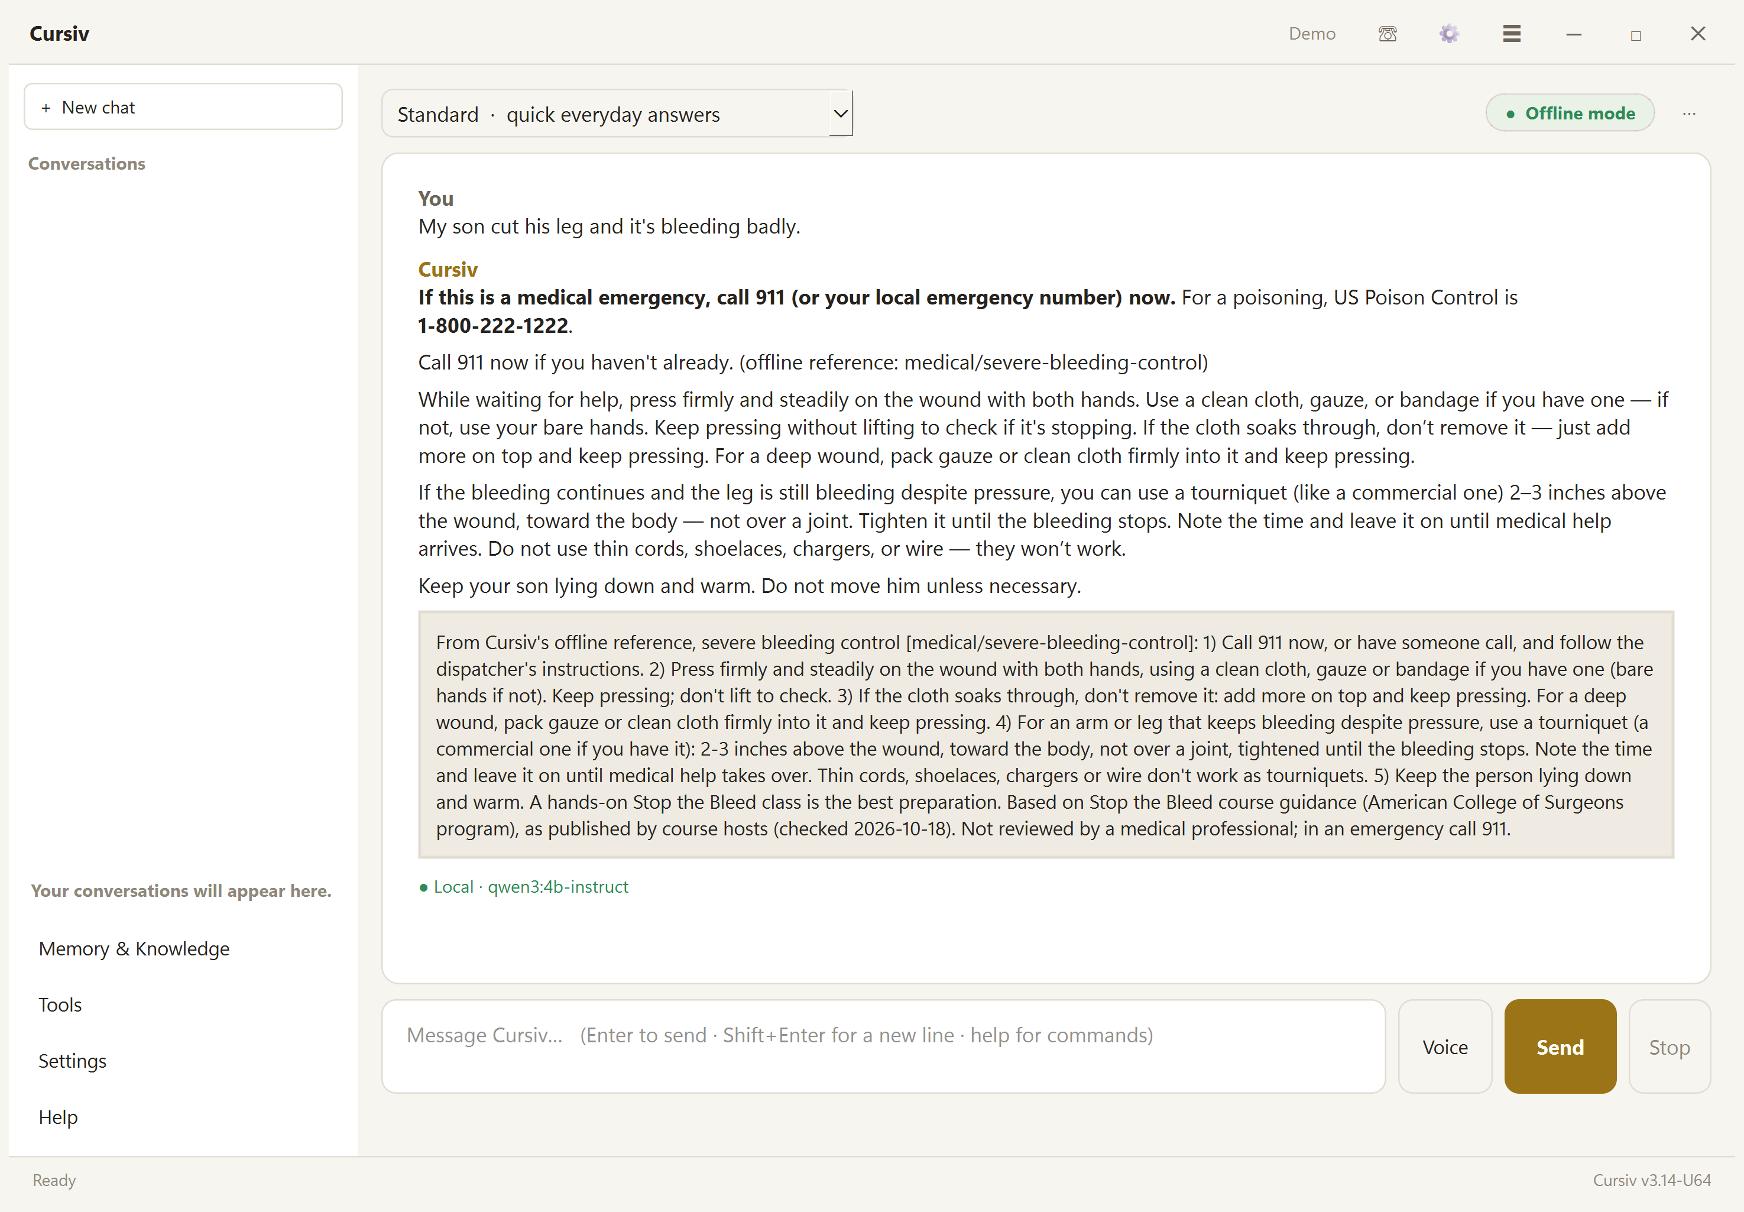This screenshot has height=1212, width=1744.
Task: Open Help from the sidebar
Action: [x=58, y=1117]
